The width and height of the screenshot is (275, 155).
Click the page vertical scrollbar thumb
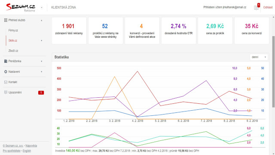point(273,72)
